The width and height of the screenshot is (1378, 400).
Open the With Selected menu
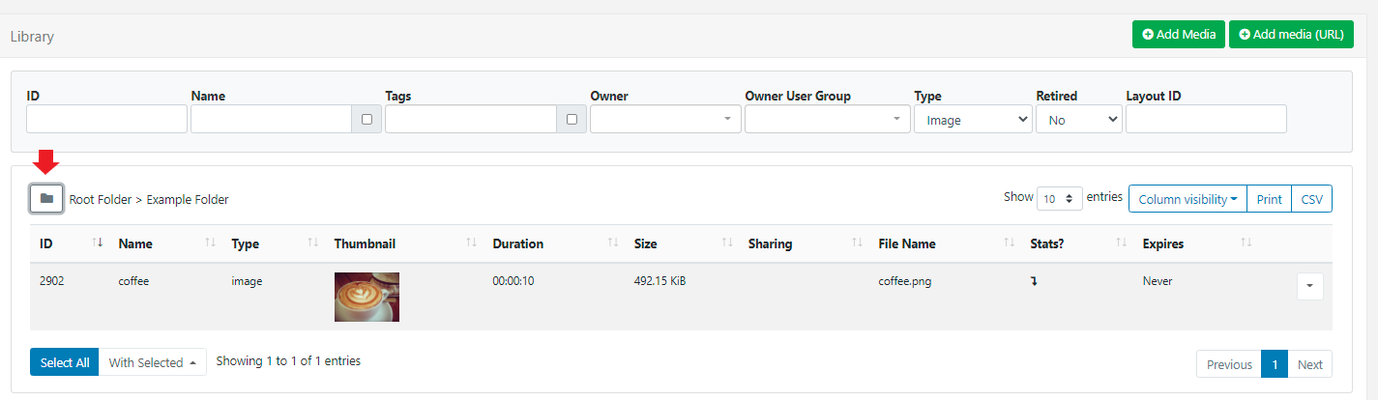[x=153, y=362]
